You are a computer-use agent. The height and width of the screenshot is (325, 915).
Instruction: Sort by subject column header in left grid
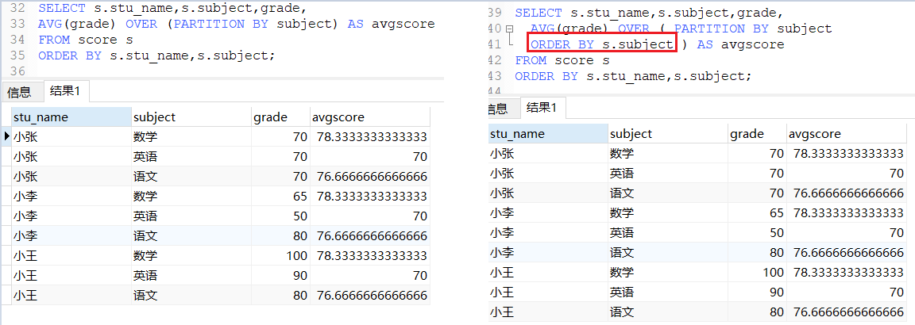pos(191,117)
